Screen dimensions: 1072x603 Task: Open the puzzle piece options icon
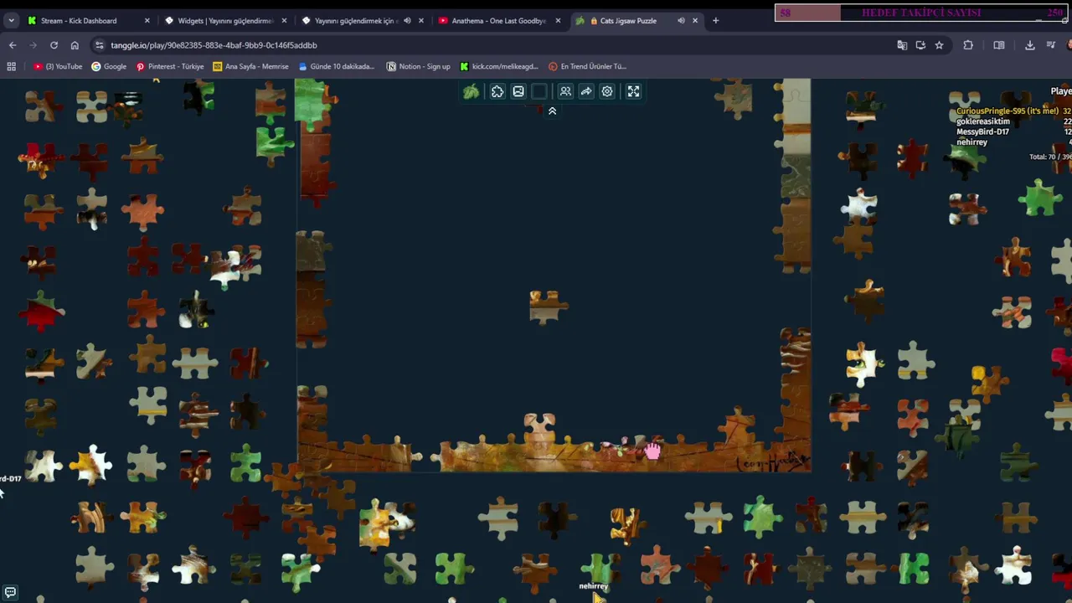pyautogui.click(x=497, y=91)
